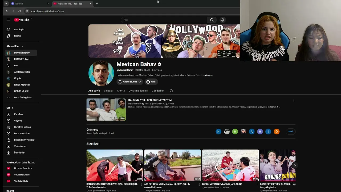
Task: Play the featured KALBİNİZ YOK video thumbnail
Action: [x=106, y=110]
